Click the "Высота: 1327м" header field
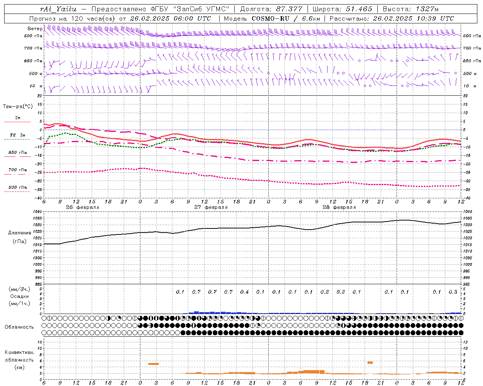The image size is (483, 386). coord(411,9)
